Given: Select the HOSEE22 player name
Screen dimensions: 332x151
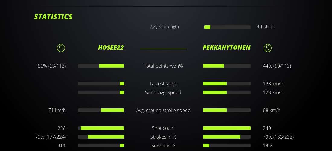Looking at the screenshot, I should pyautogui.click(x=111, y=47).
